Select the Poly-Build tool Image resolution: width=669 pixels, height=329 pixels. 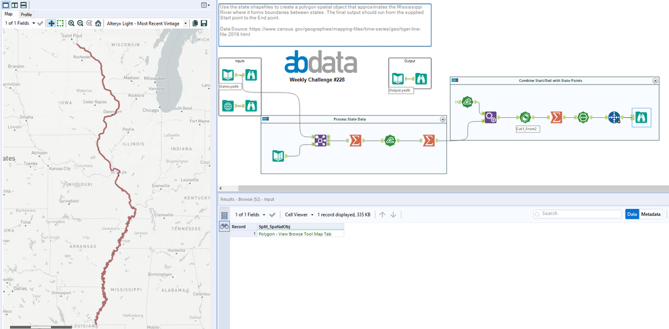[583, 117]
